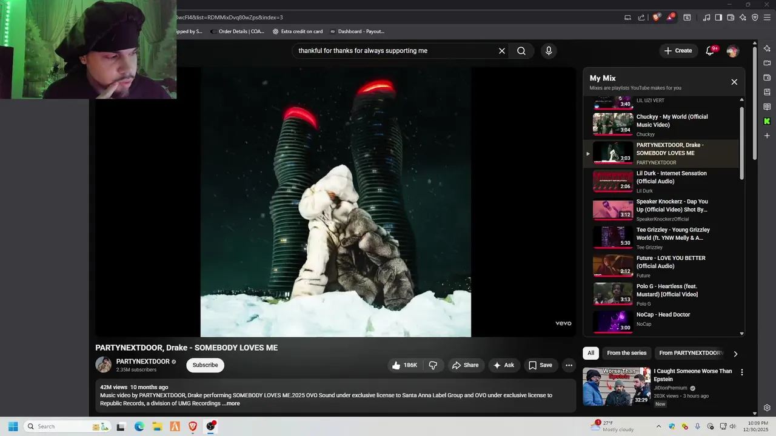Click the playlist panel scrollbar thumb
This screenshot has width=776, height=436.
click(741, 143)
